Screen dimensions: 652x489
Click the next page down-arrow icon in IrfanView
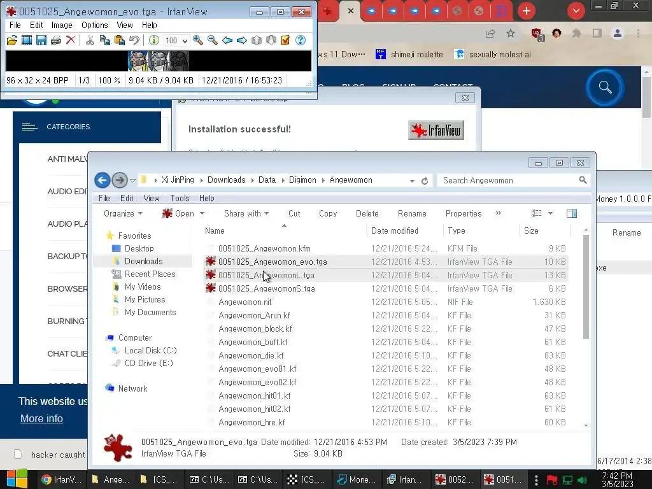271,40
